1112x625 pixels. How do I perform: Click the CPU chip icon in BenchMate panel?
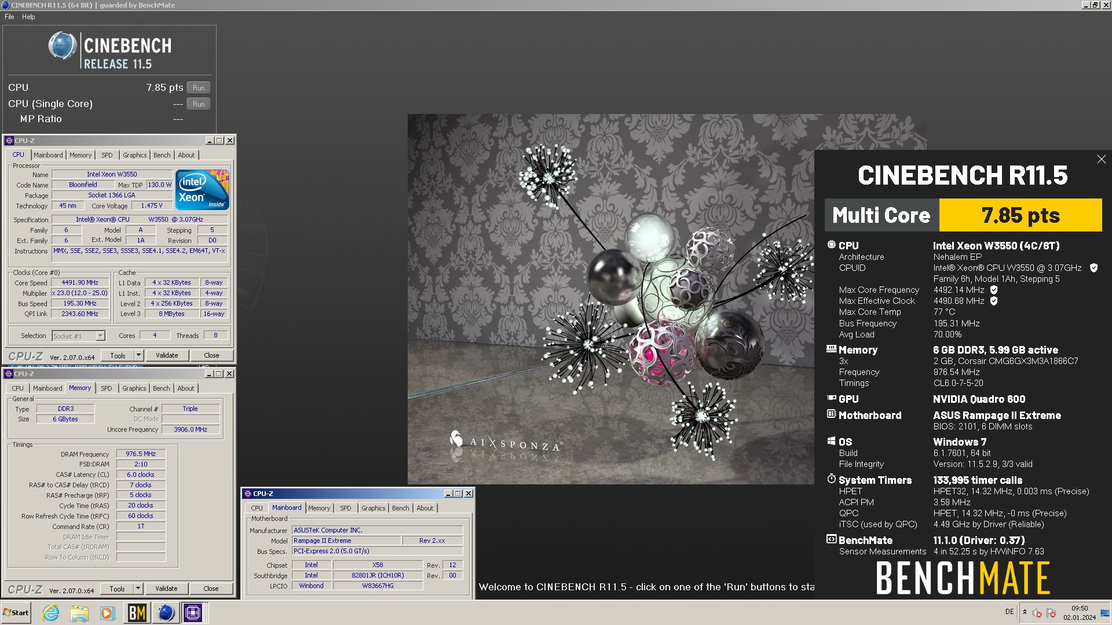coord(832,245)
